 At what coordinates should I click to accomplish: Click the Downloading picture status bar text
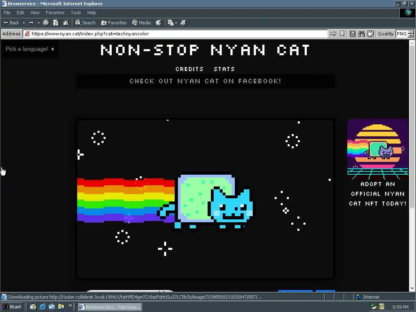(135, 297)
